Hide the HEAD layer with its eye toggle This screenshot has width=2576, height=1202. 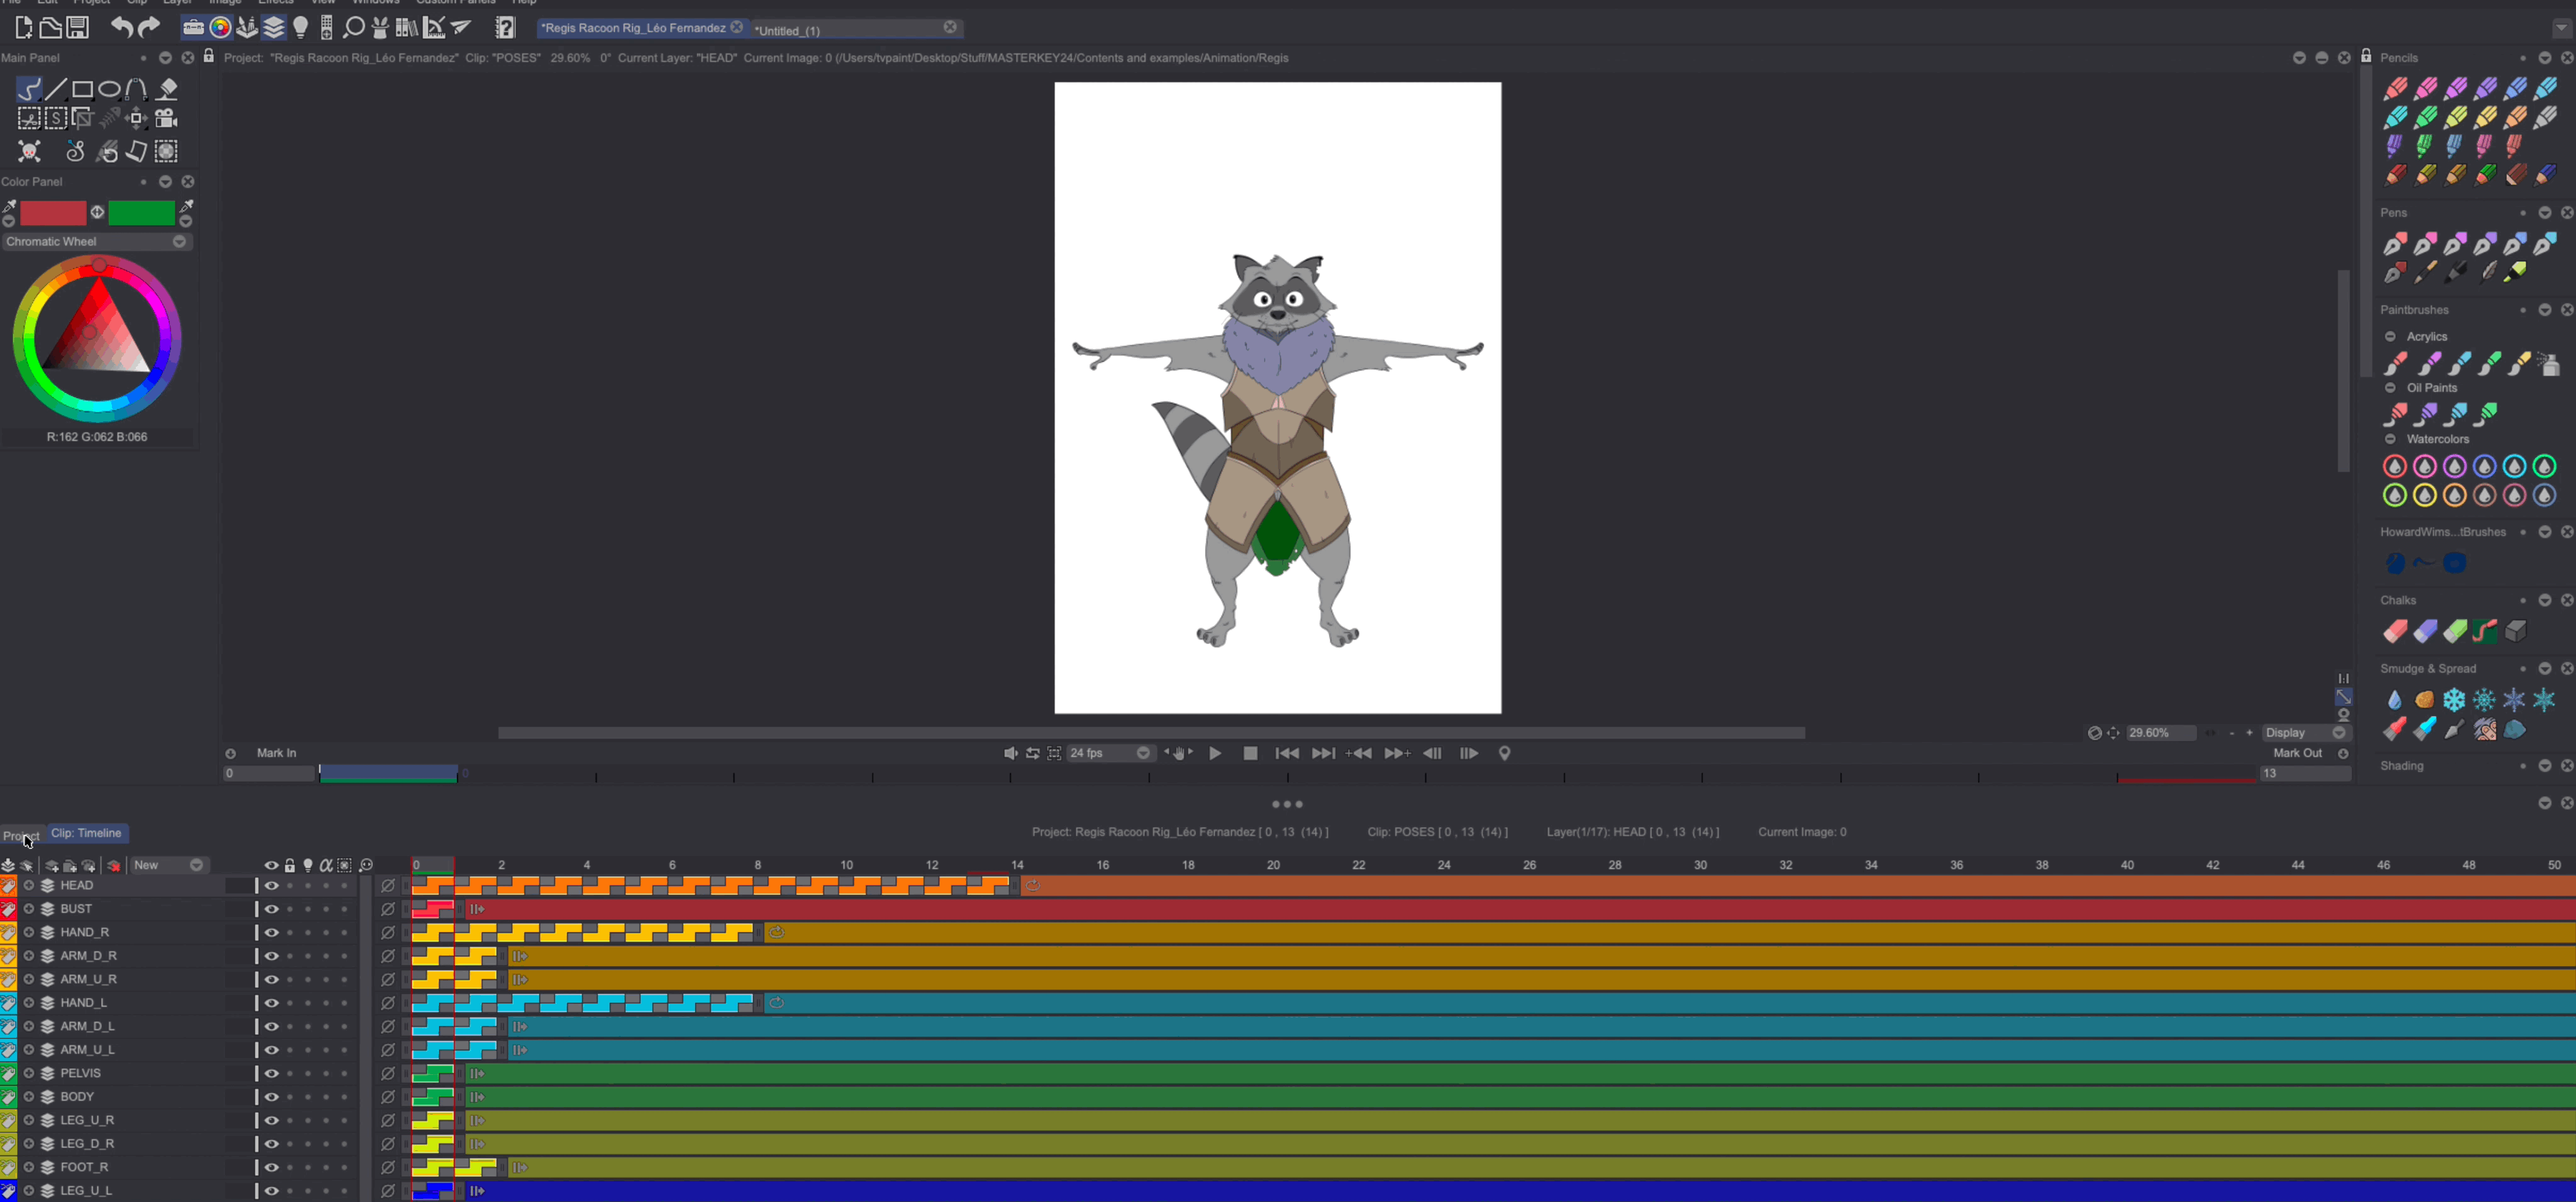click(270, 885)
